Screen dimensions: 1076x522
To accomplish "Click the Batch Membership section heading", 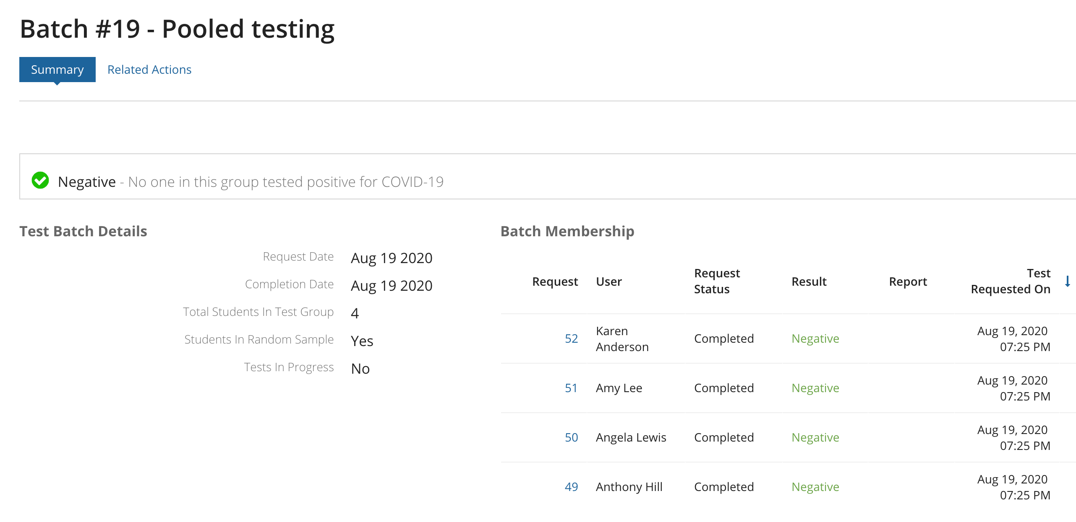I will (x=567, y=231).
